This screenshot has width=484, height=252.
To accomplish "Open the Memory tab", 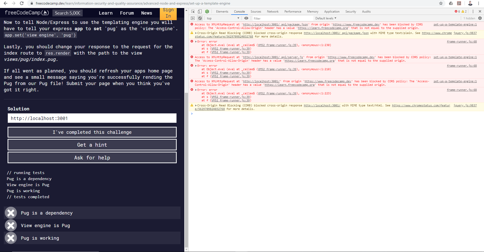I will (313, 11).
